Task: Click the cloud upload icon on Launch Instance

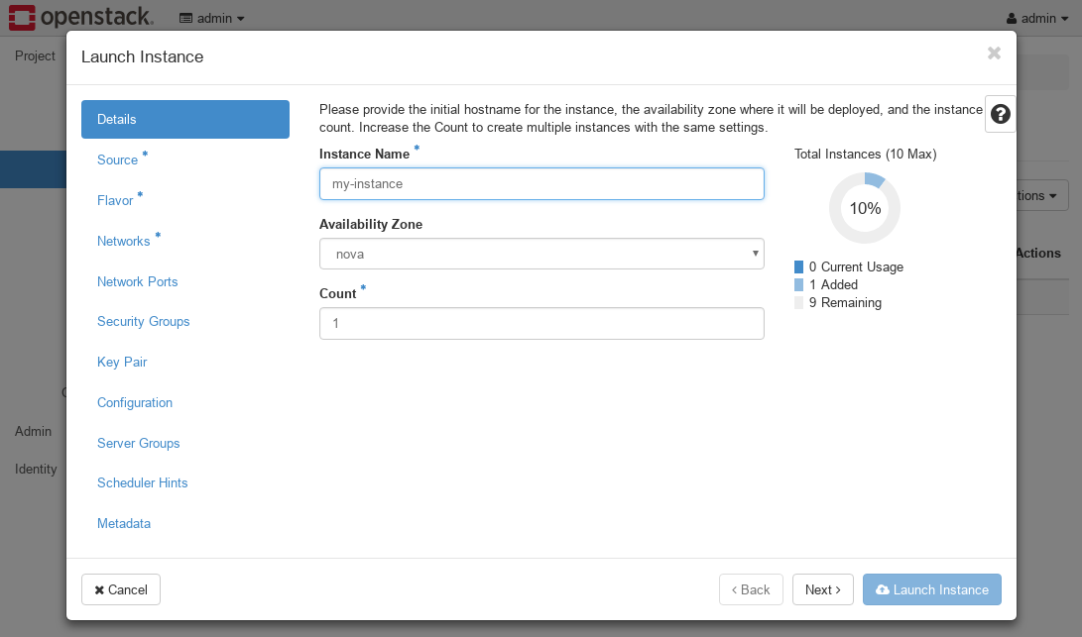Action: [x=883, y=589]
